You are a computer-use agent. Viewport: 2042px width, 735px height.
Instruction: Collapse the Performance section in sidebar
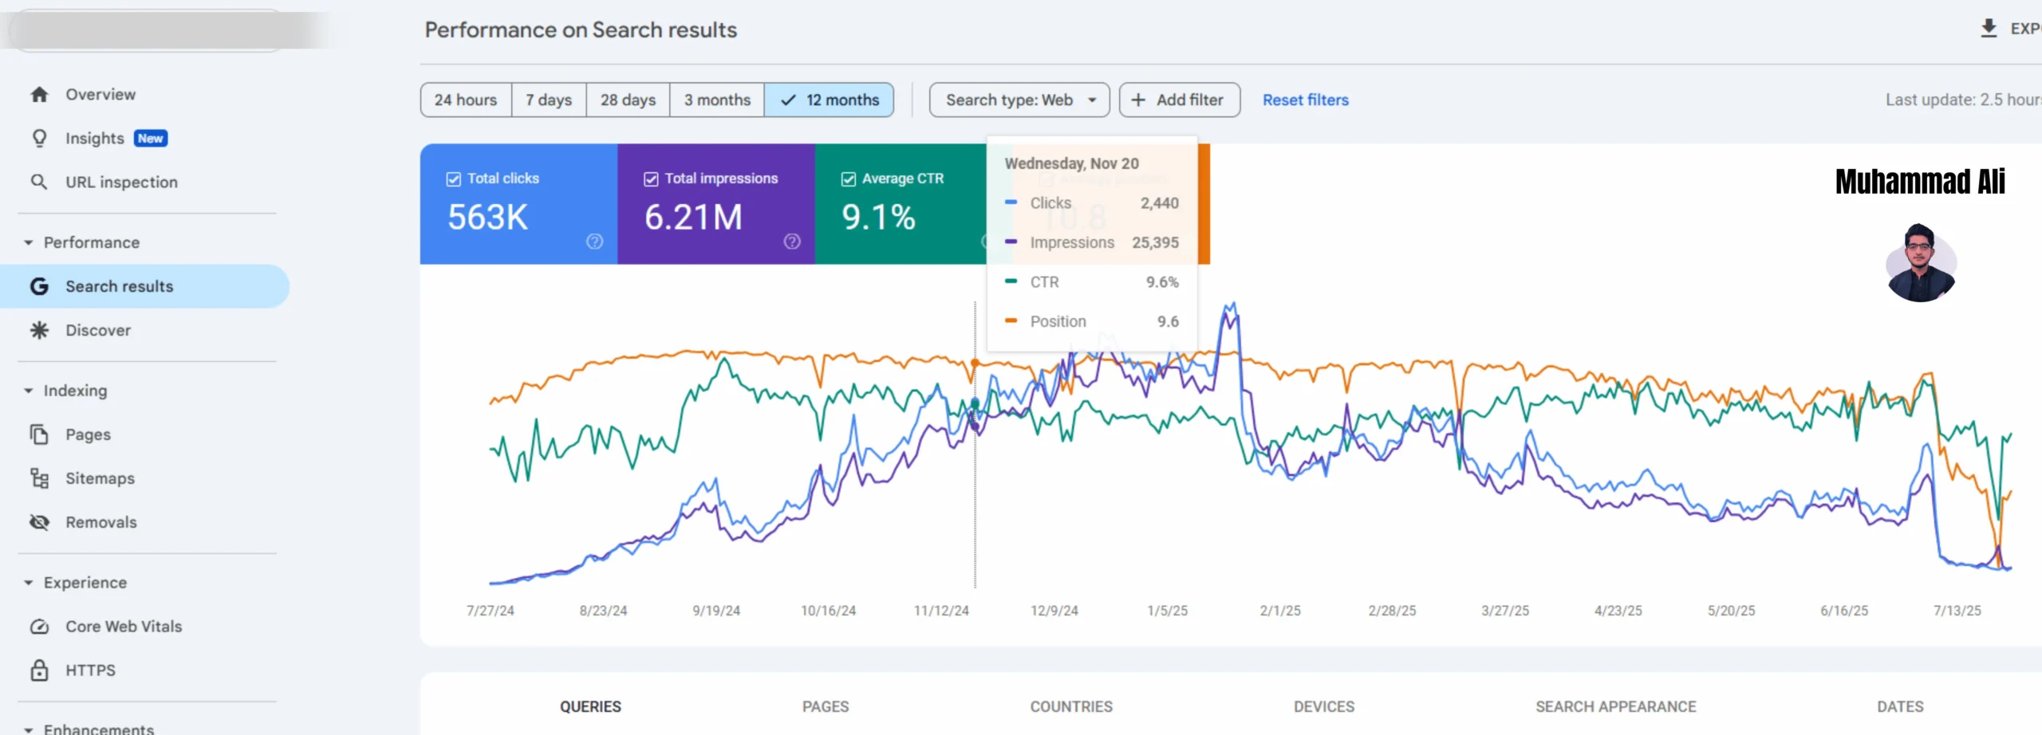(x=29, y=242)
